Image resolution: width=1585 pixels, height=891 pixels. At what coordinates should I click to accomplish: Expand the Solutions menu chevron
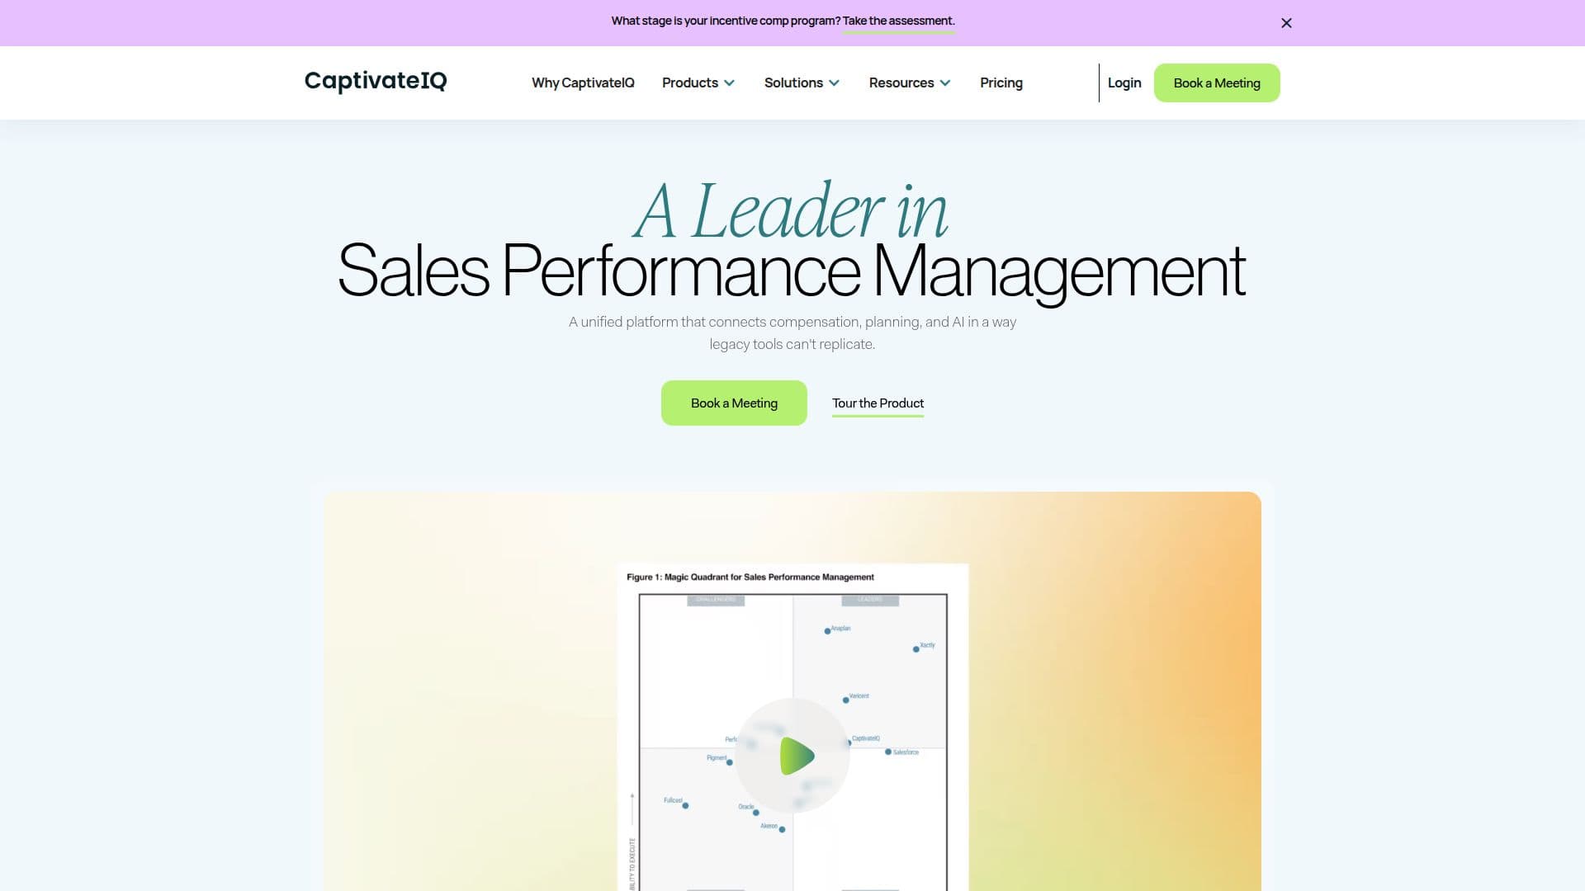point(834,83)
